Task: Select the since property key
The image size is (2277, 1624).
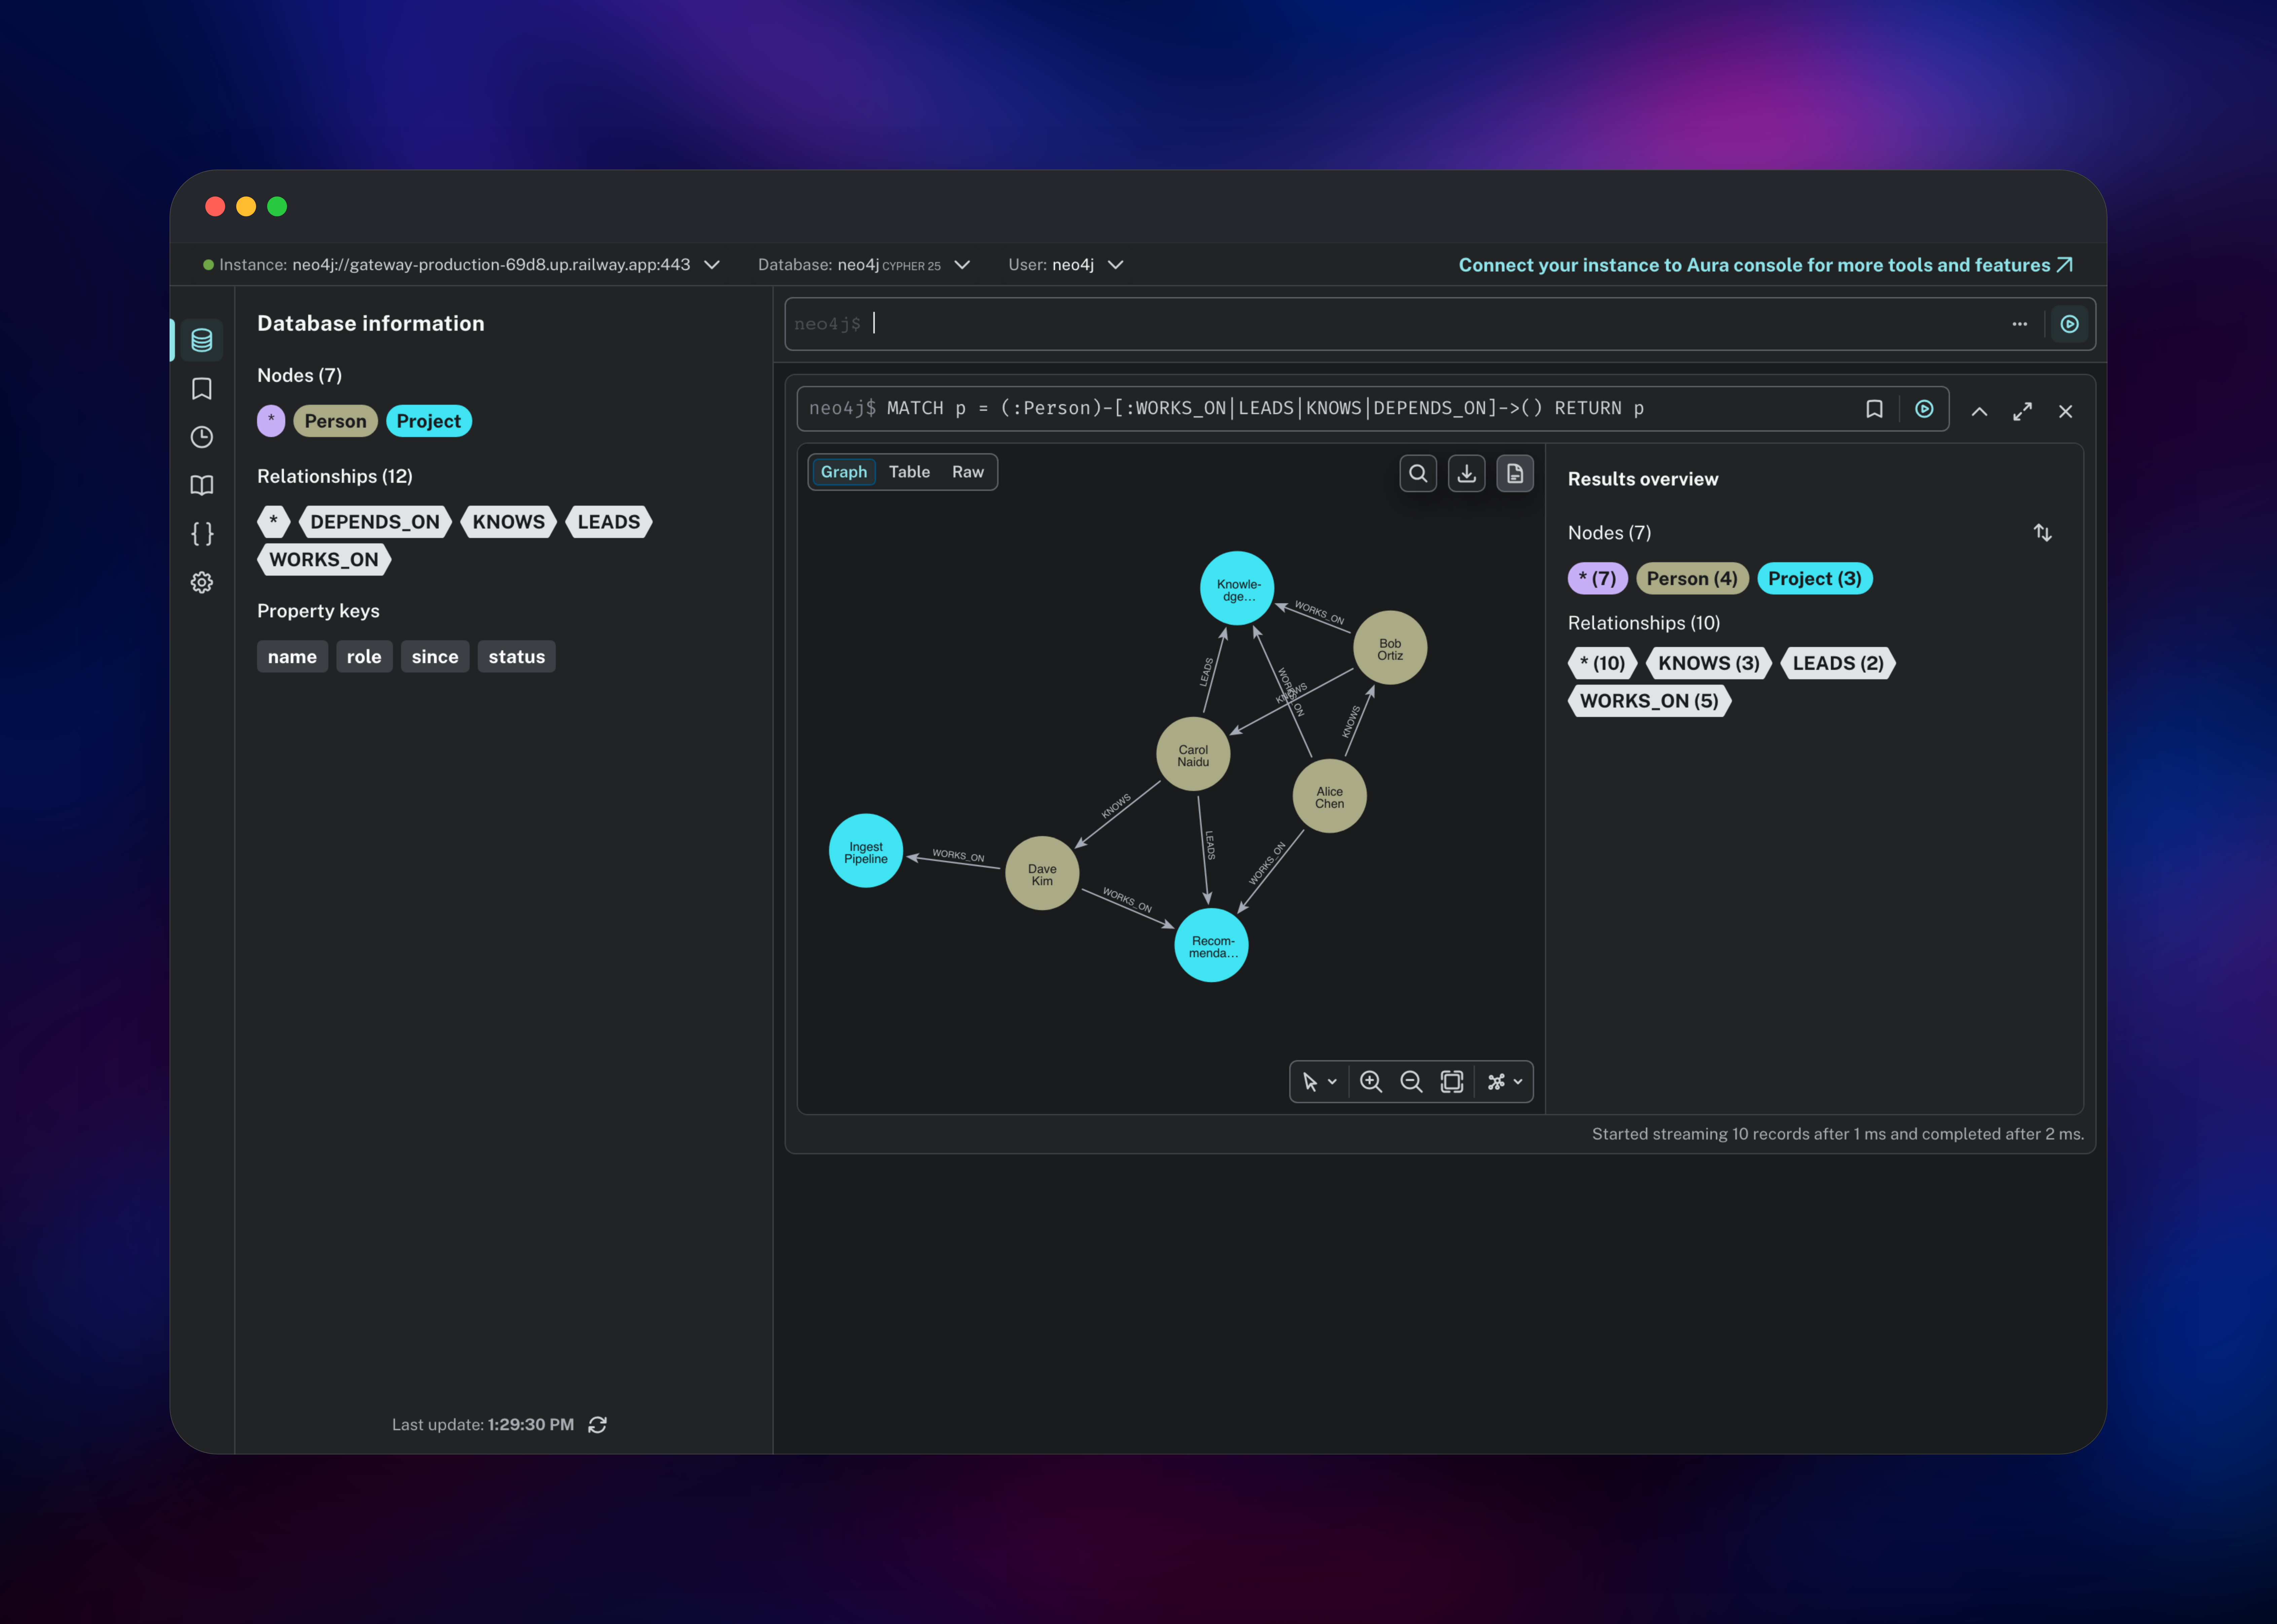Action: point(435,657)
